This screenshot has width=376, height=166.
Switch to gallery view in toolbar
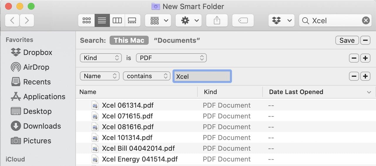pos(132,21)
